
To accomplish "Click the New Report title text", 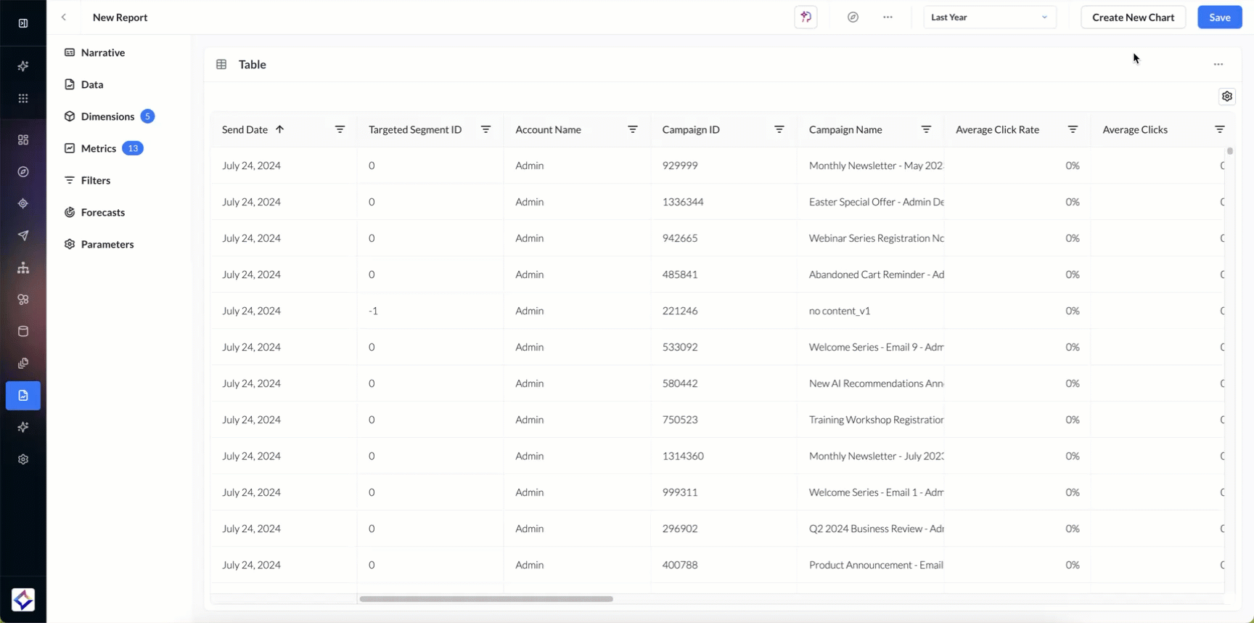I will point(120,17).
